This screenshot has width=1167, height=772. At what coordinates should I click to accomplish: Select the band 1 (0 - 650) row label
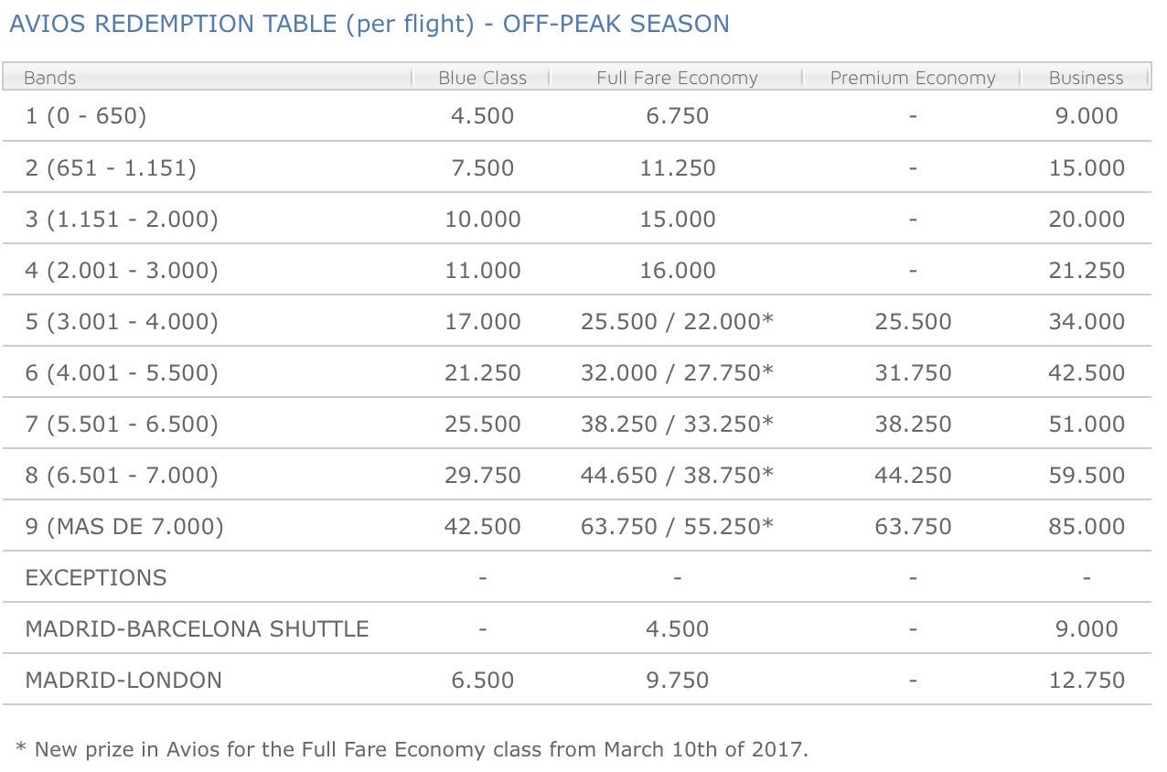[86, 116]
